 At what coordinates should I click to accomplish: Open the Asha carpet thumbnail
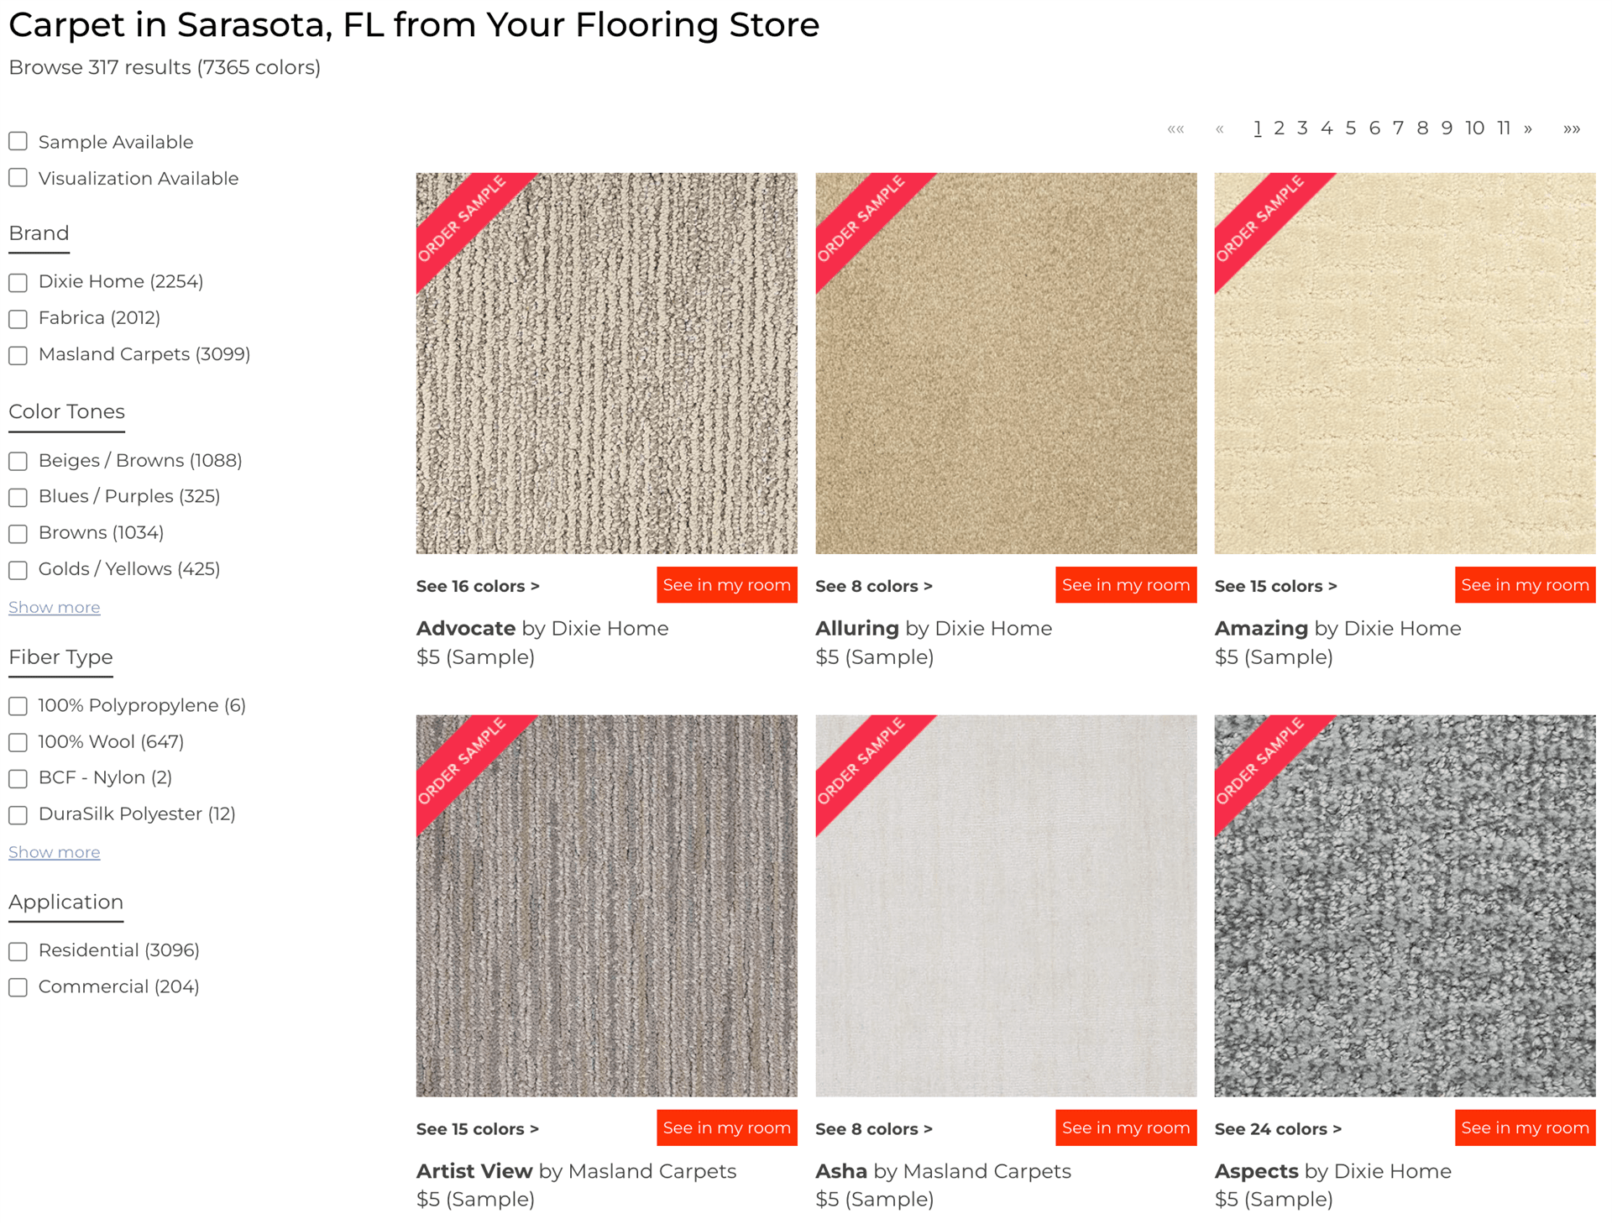pos(1006,923)
